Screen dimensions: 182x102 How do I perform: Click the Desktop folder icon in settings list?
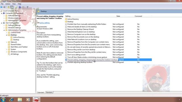point(66,22)
